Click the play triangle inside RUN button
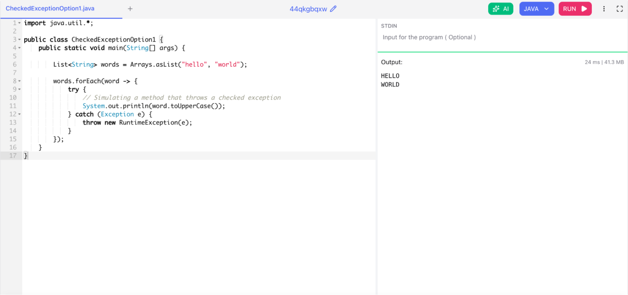Screen dimensions: 628x295 [584, 9]
